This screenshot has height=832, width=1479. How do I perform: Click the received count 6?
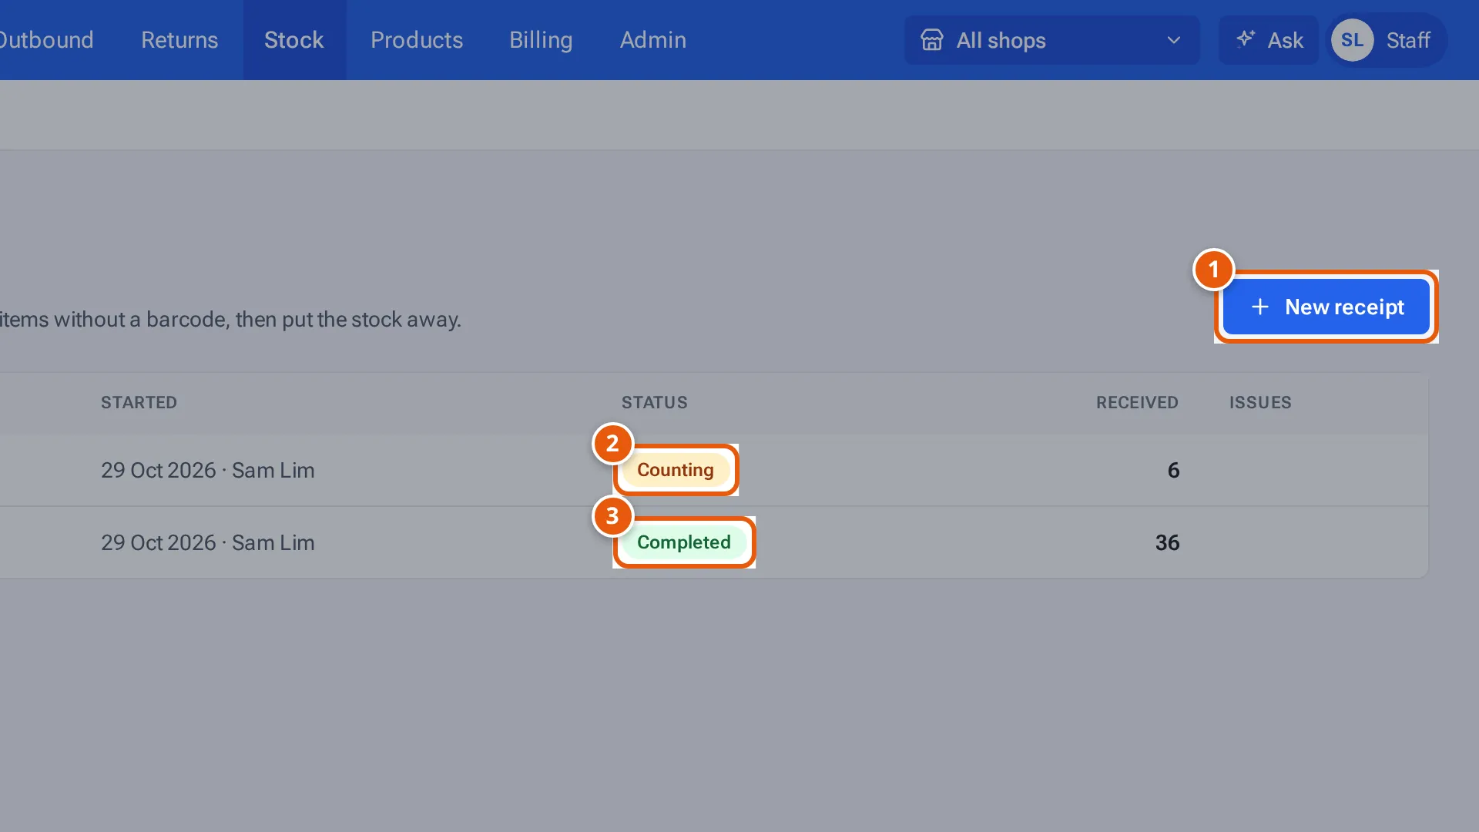click(1173, 470)
